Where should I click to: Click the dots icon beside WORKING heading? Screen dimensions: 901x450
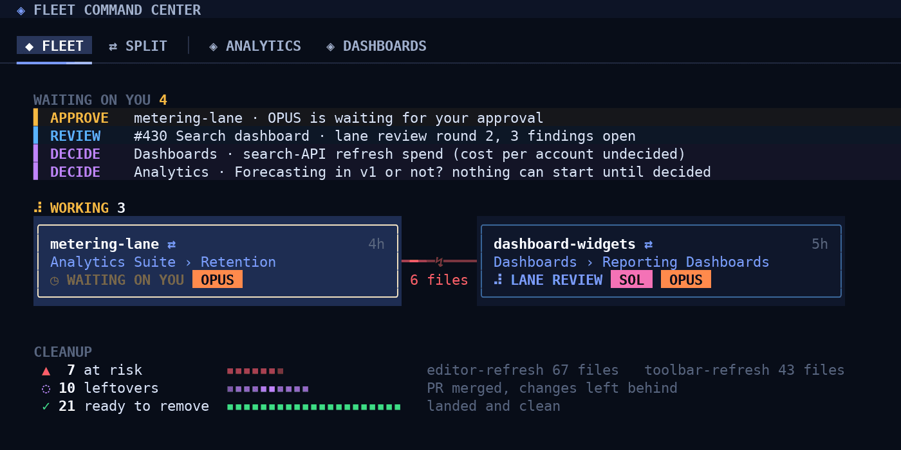[38, 208]
